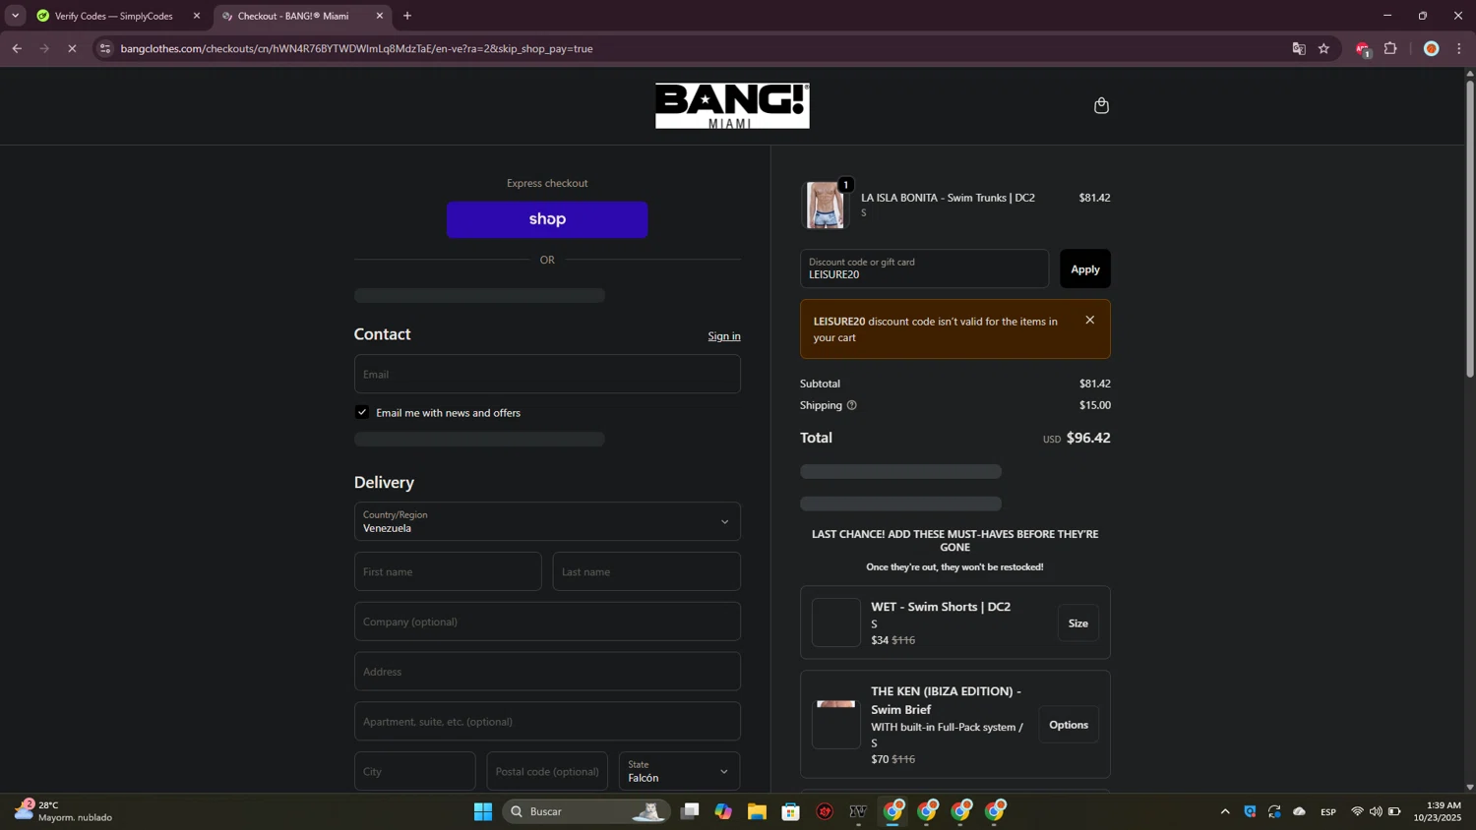Open Copilot from the taskbar
Screen dimensions: 1476x830
pyautogui.click(x=723, y=811)
